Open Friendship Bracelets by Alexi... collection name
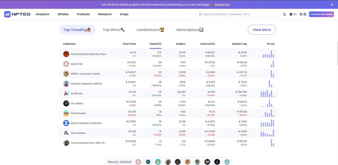Screen dimensions: 338x165 pos(89,54)
